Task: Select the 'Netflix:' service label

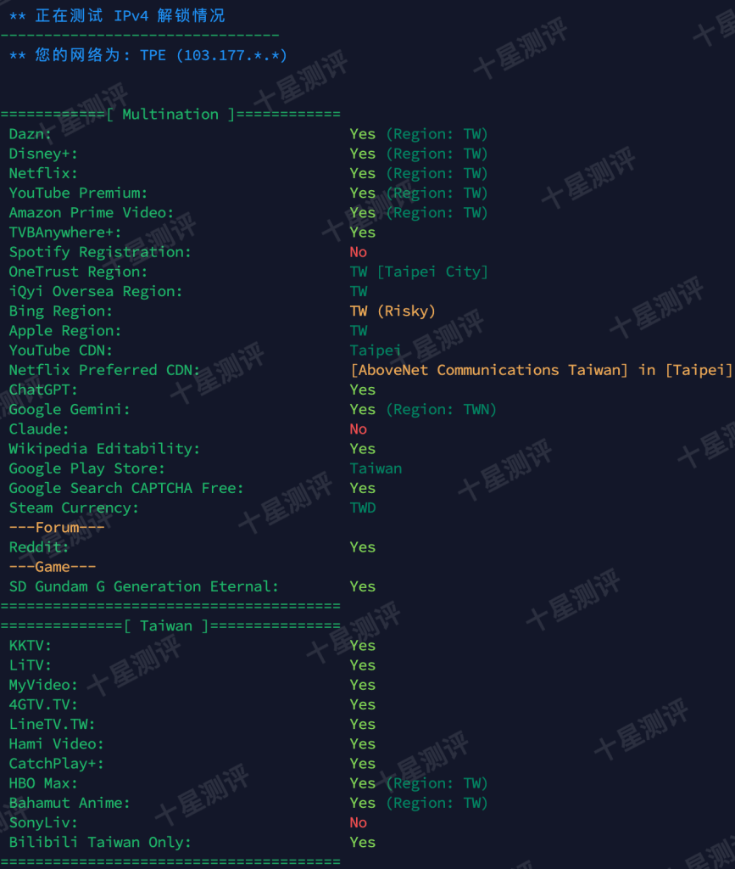Action: [x=43, y=173]
